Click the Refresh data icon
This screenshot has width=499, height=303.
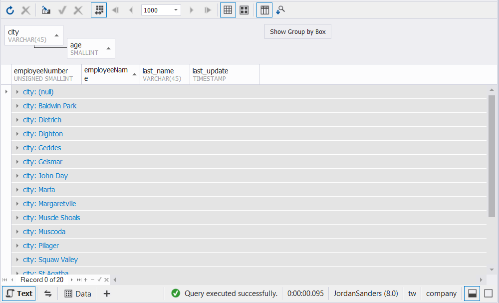[10, 10]
